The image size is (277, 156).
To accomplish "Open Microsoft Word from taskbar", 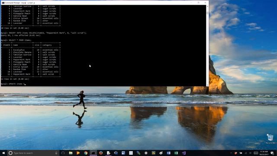I will tap(168, 153).
